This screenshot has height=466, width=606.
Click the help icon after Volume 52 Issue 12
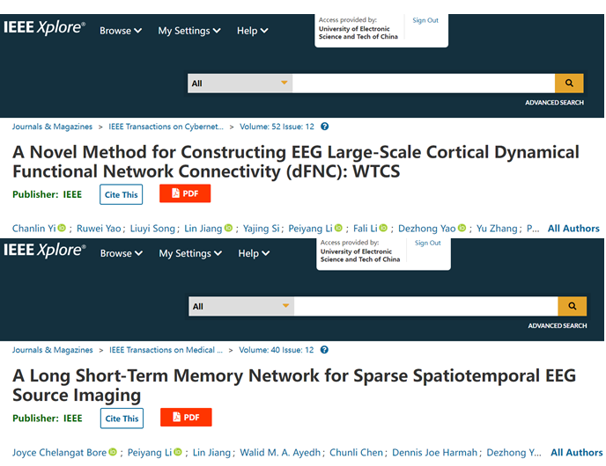tap(324, 127)
